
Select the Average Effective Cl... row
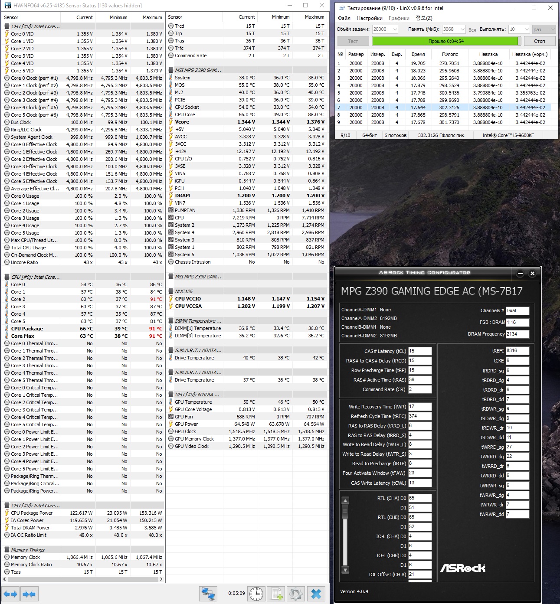click(x=83, y=189)
